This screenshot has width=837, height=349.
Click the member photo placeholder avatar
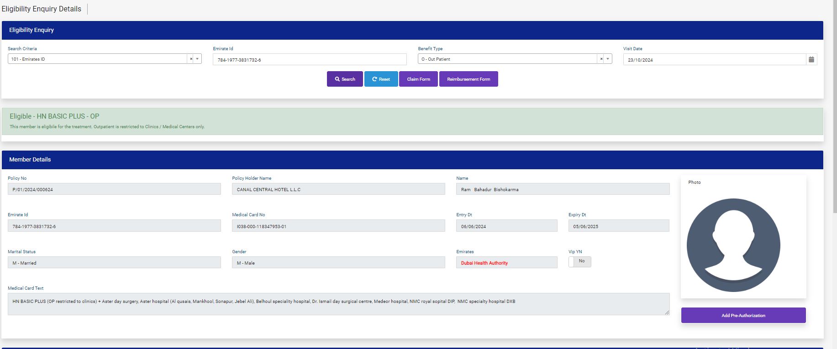tap(733, 245)
